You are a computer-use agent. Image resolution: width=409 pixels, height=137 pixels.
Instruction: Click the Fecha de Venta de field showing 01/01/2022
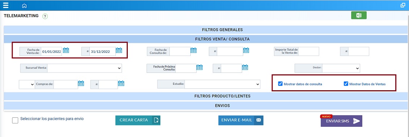[51, 51]
